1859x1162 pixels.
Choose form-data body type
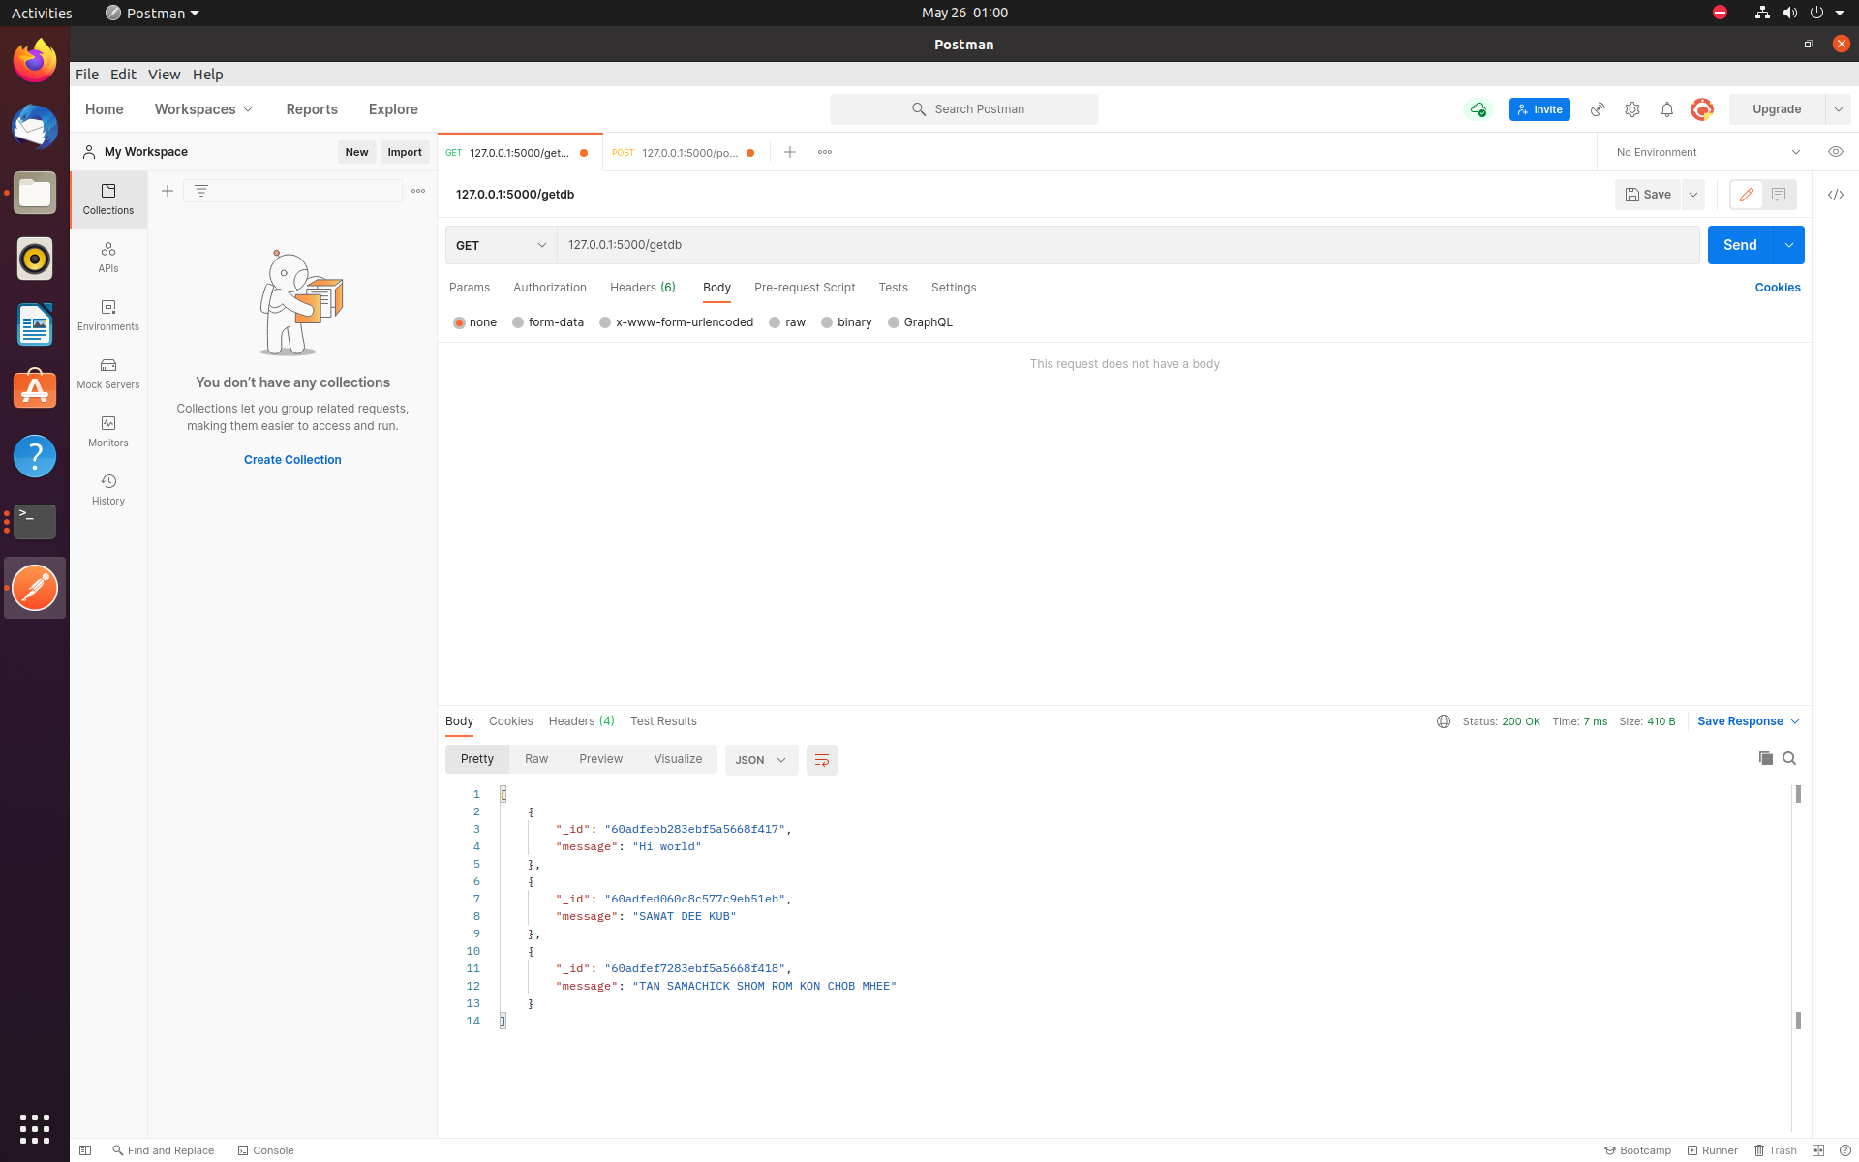(548, 321)
